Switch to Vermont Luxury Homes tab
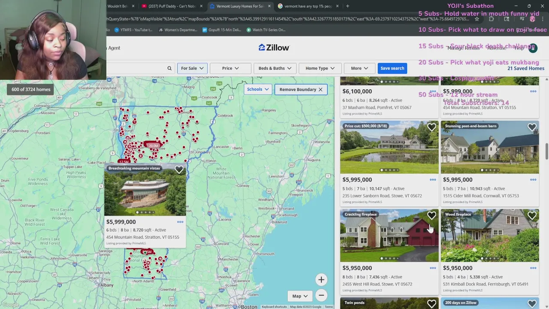 (239, 6)
